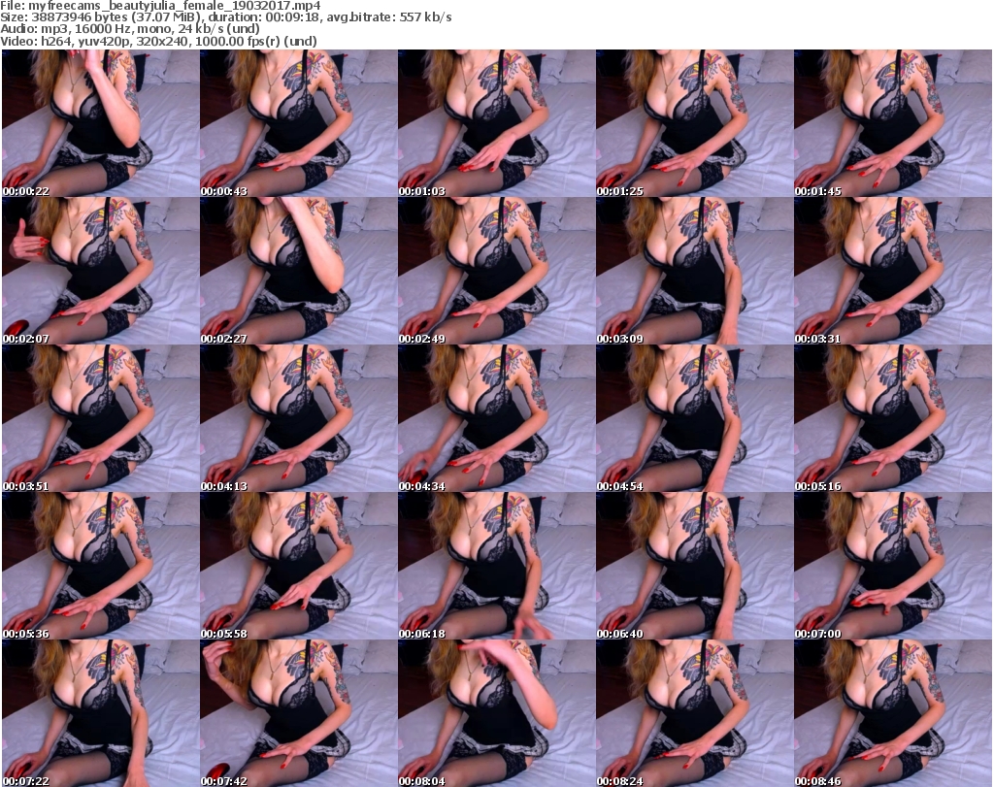Choose the thumbnail marked 00:02:49
The image size is (994, 787).
click(x=496, y=271)
